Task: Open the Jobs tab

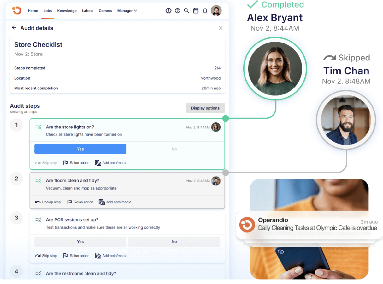Action: pos(48,11)
